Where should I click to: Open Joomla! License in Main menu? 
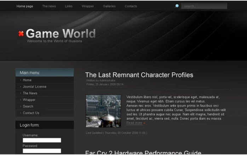[45, 87]
